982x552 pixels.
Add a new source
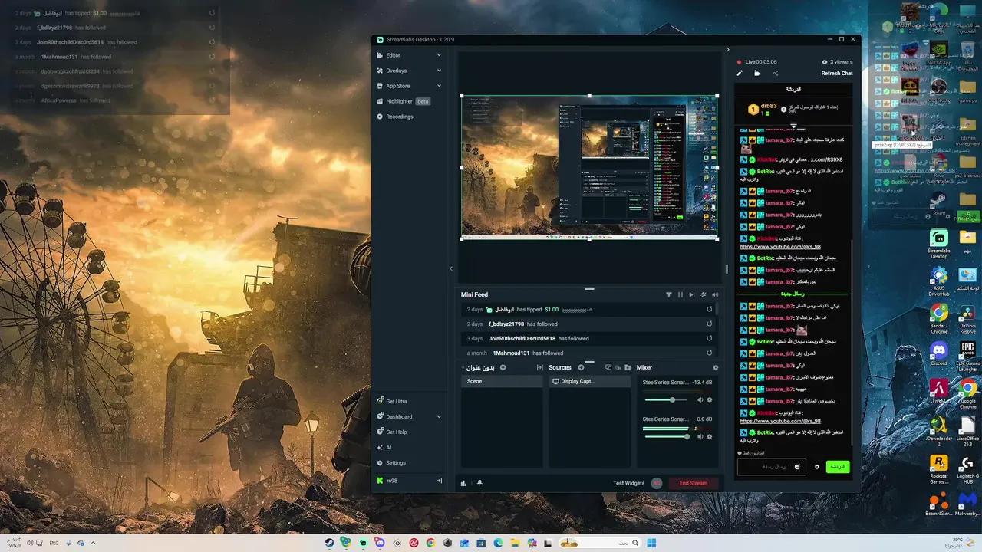tap(581, 367)
